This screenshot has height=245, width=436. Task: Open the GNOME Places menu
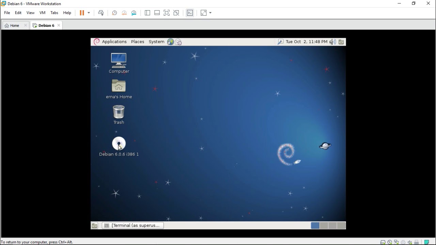coord(138,42)
